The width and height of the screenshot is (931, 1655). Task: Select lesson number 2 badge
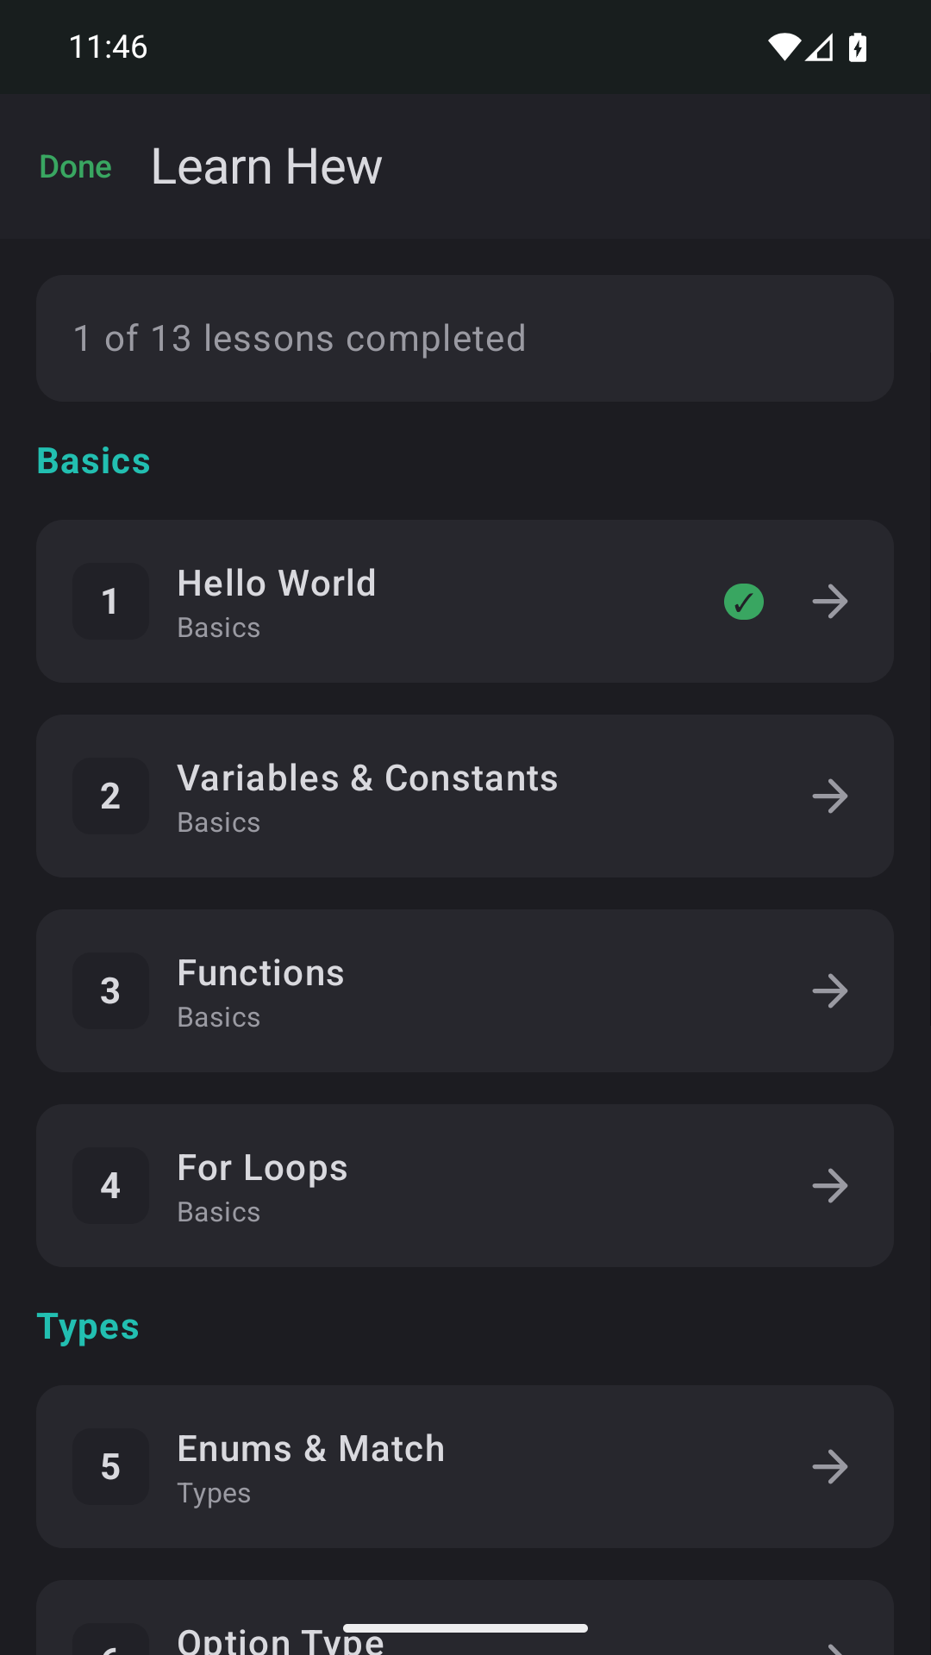tap(110, 796)
